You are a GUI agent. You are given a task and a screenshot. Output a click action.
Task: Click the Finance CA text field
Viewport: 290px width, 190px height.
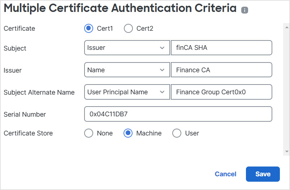[x=221, y=70]
